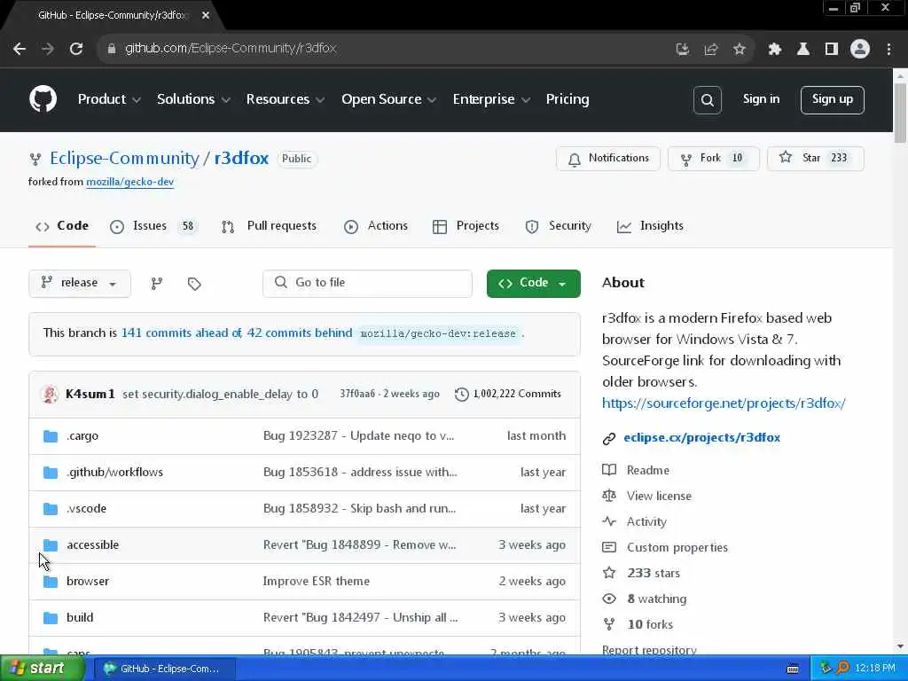Switch to the Insights tab
The image size is (908, 681).
point(650,226)
